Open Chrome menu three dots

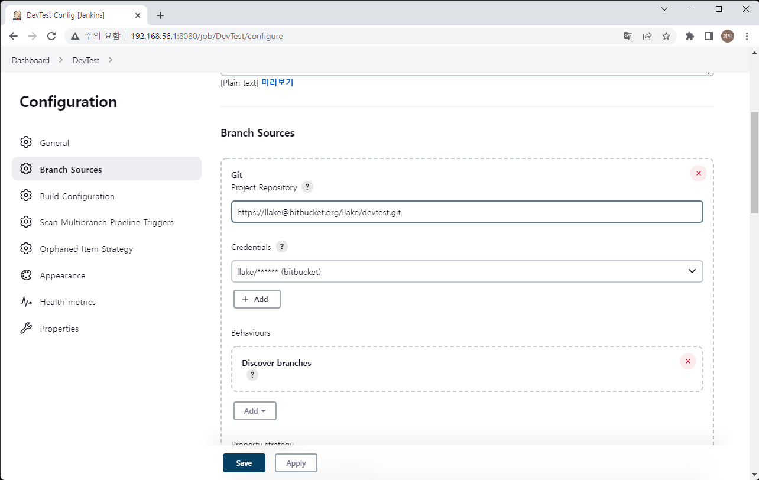[x=746, y=36]
